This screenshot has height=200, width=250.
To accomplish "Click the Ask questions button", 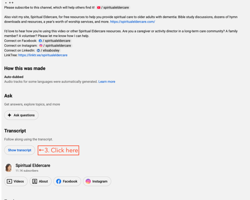I will point(21,115).
